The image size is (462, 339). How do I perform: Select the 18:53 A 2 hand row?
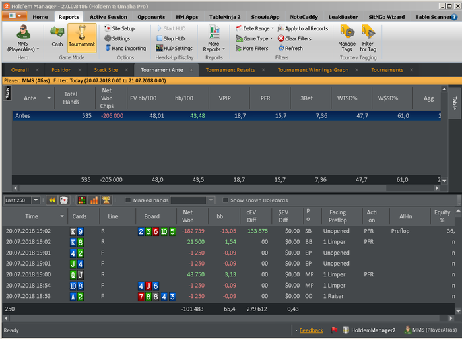point(228,296)
